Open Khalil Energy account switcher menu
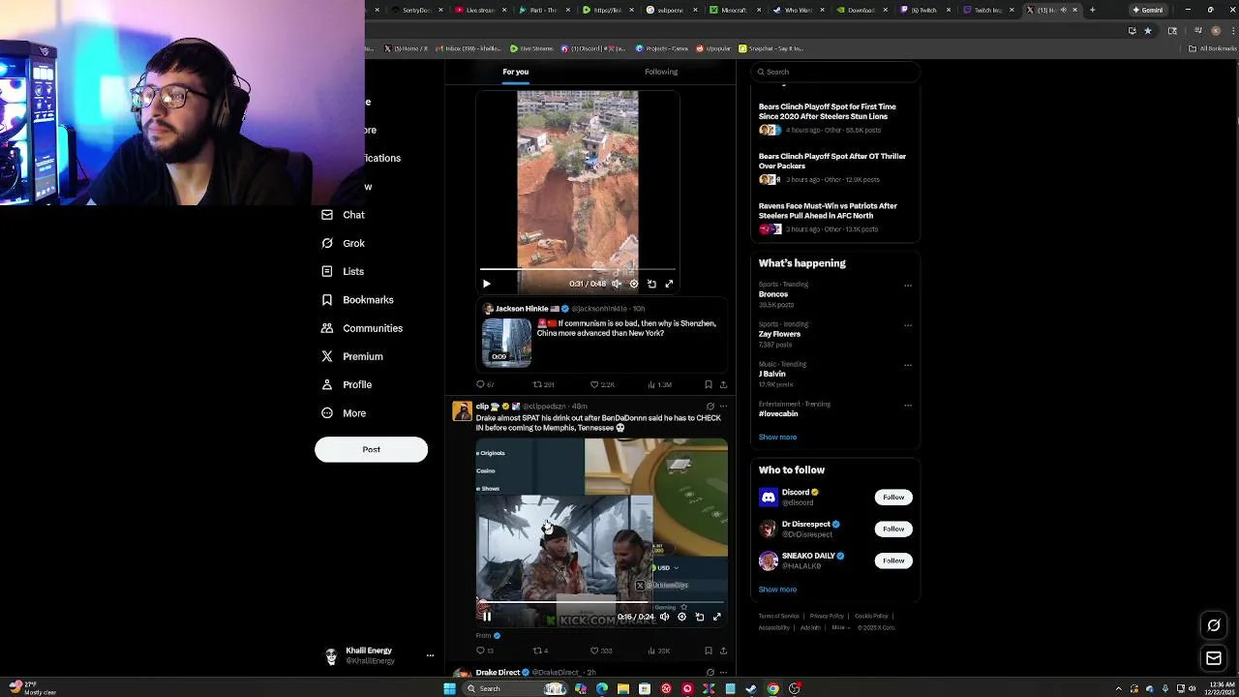The image size is (1239, 697). tap(430, 655)
